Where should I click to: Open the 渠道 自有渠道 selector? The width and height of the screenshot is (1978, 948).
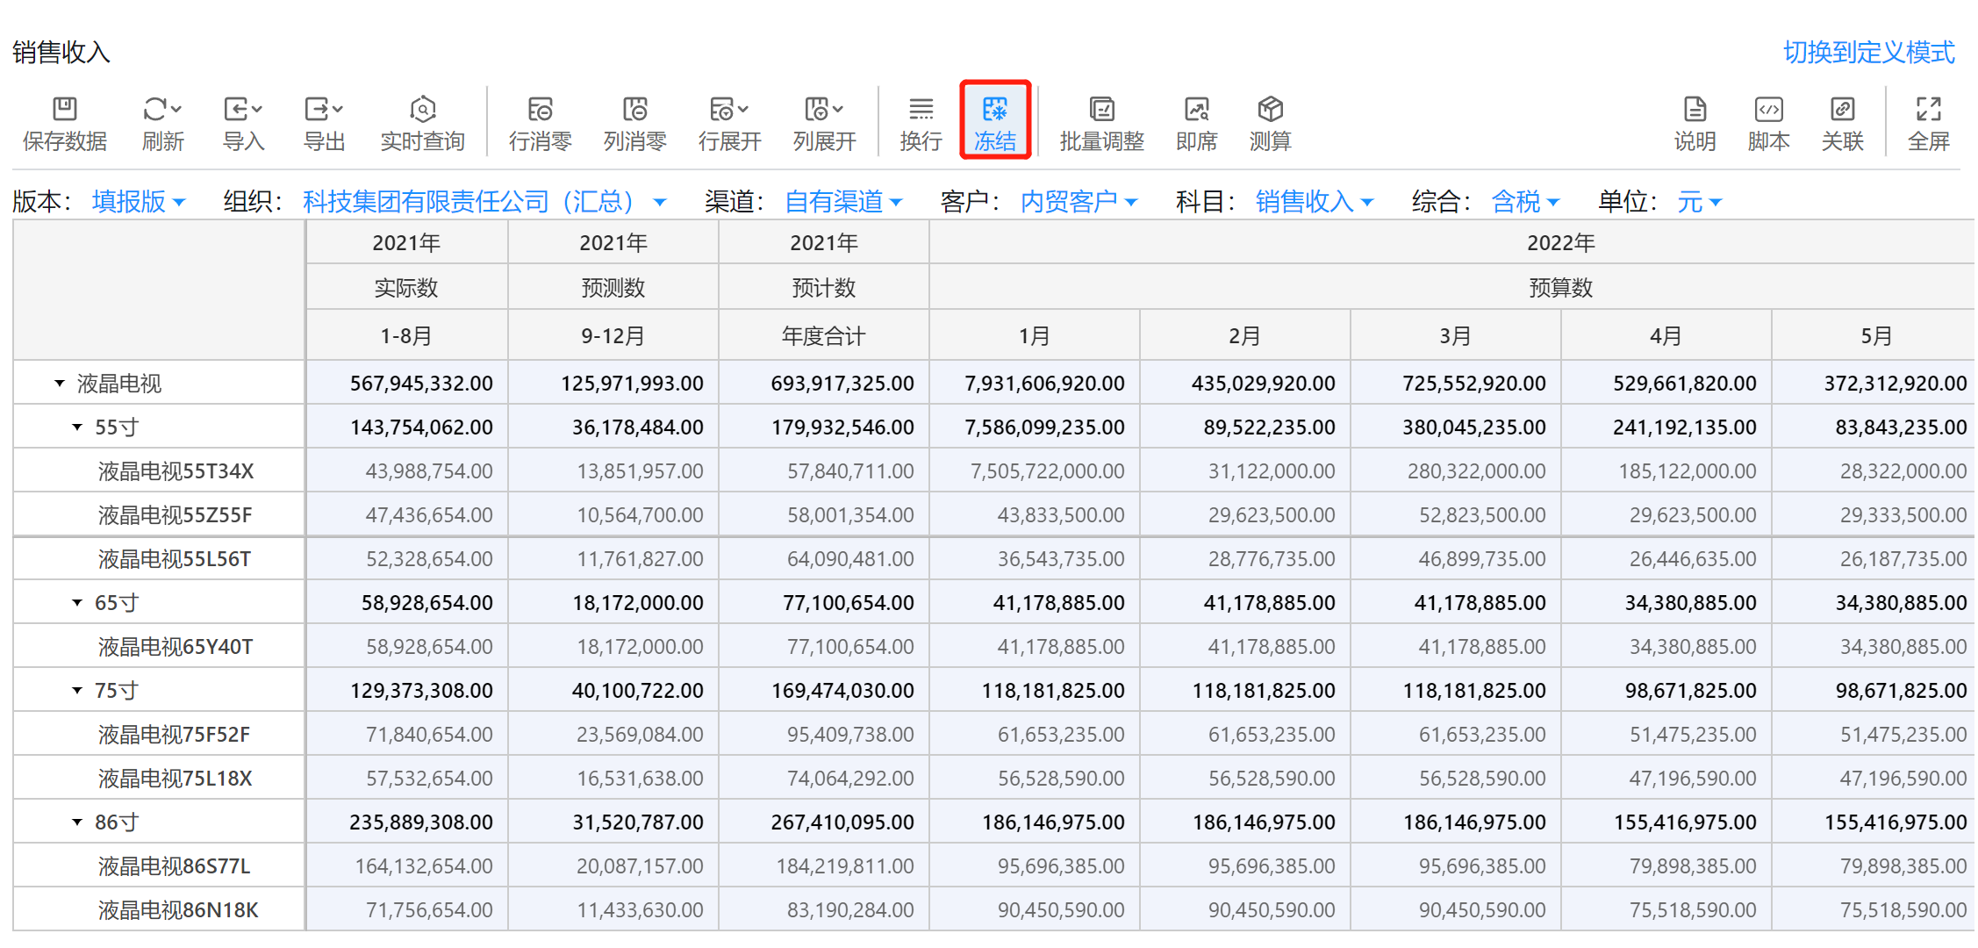pyautogui.click(x=842, y=202)
